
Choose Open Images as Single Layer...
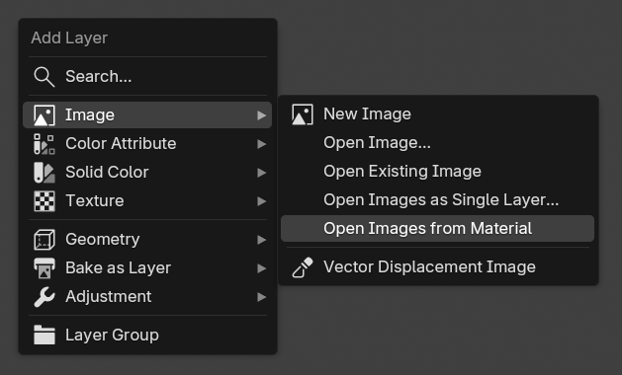point(437,199)
